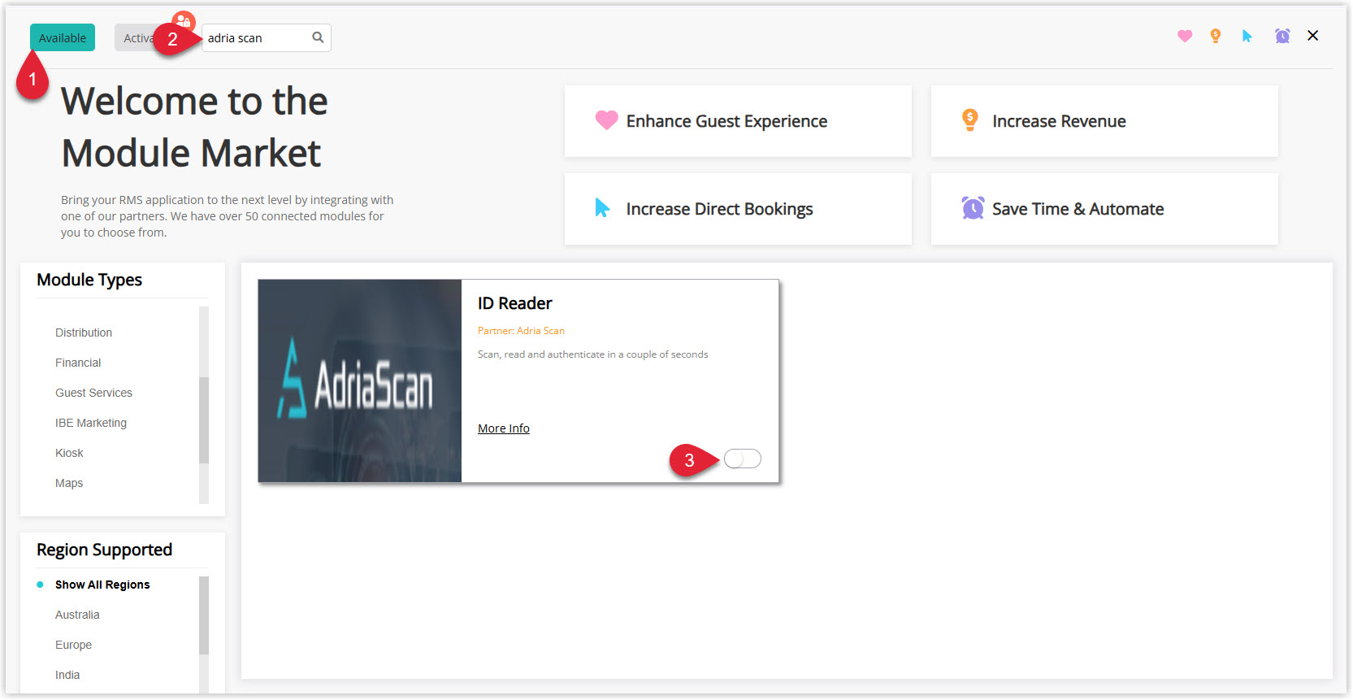
Task: Click the clock icon on Save Time card
Action: pyautogui.click(x=973, y=208)
